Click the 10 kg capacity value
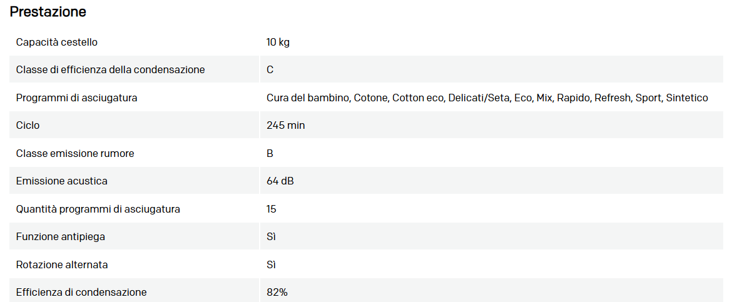Screen dimensions: 737x302 click(278, 43)
